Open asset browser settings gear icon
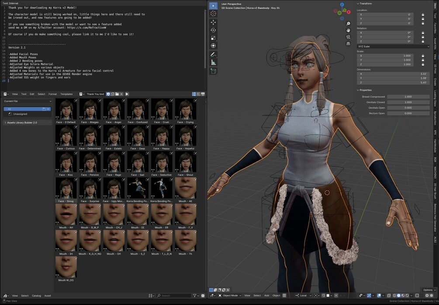Viewport: 439px width, 305px height. coord(203,295)
